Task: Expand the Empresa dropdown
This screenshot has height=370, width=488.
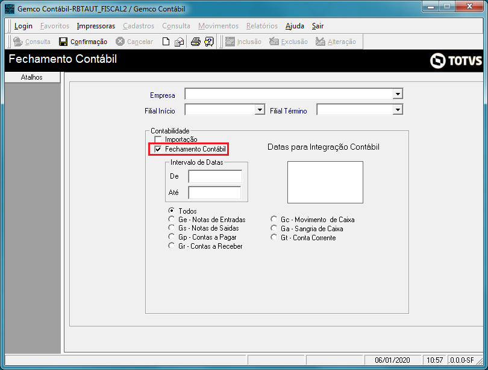Action: click(398, 94)
